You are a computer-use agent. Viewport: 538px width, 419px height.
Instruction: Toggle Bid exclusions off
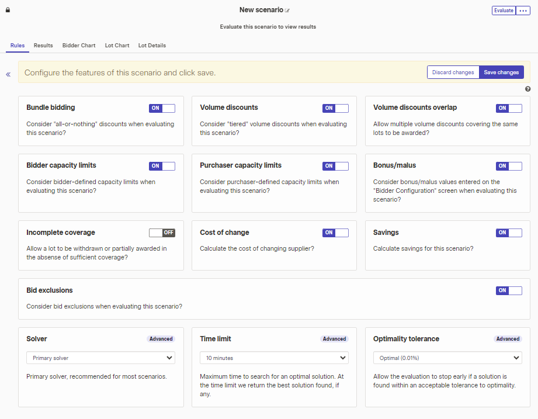(x=509, y=290)
